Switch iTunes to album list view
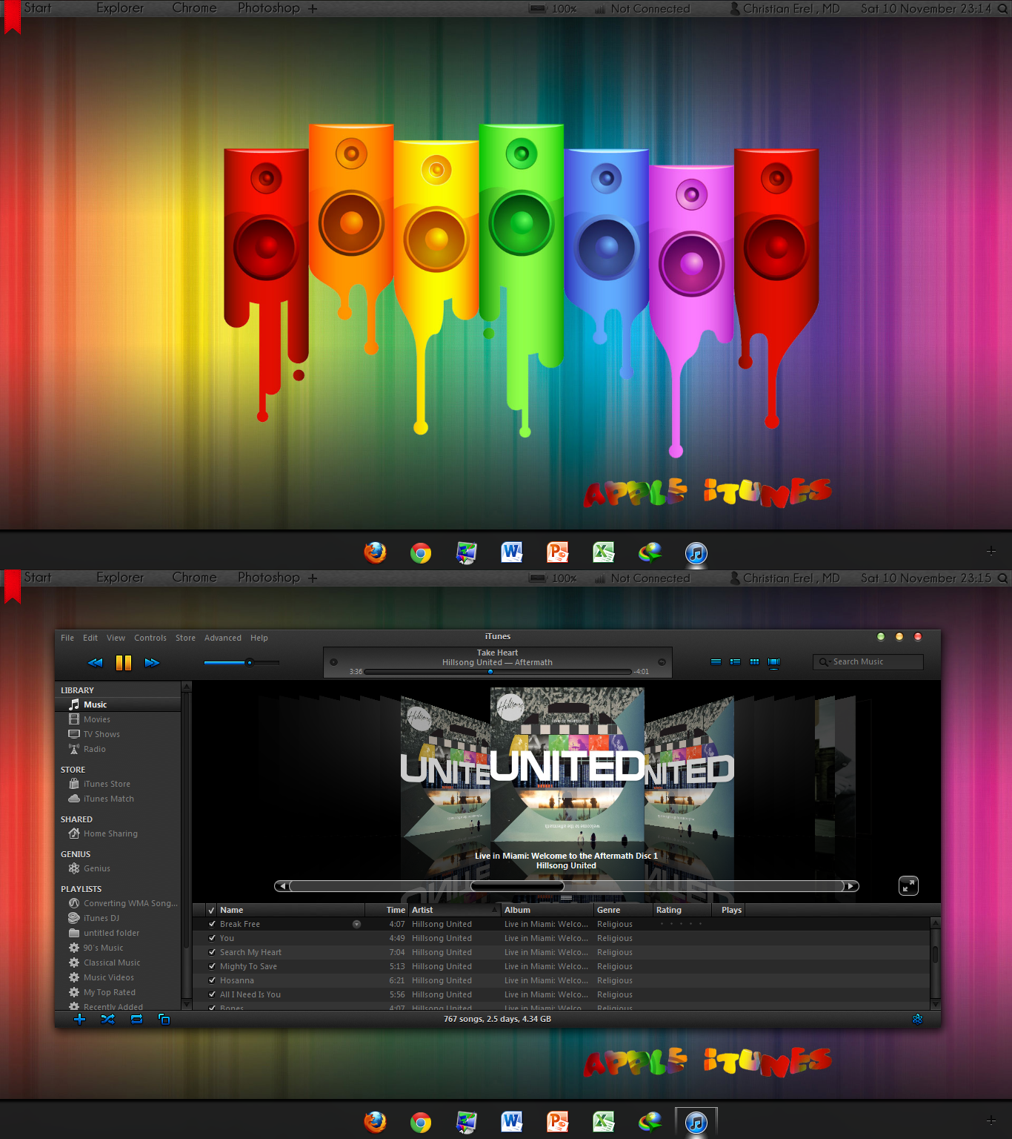The height and width of the screenshot is (1139, 1012). pos(735,661)
